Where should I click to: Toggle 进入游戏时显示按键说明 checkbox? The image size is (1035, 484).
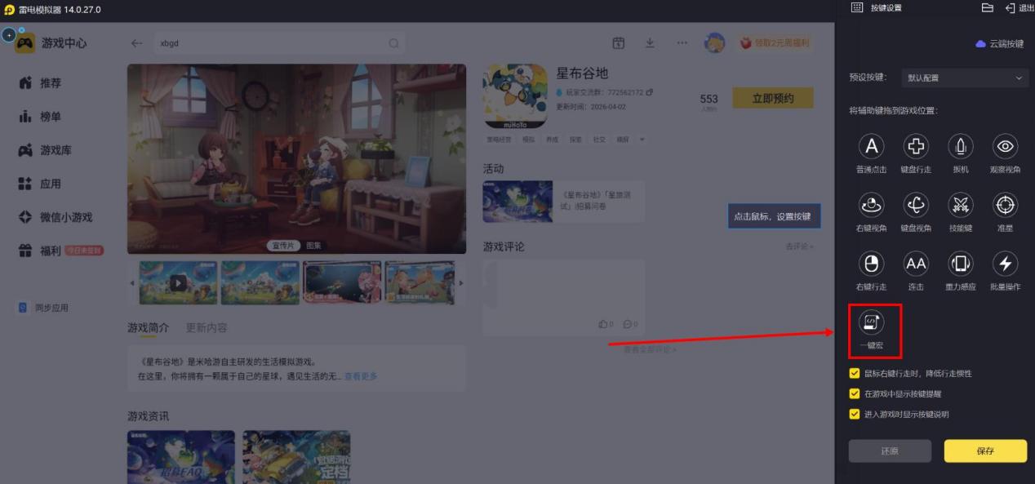855,414
